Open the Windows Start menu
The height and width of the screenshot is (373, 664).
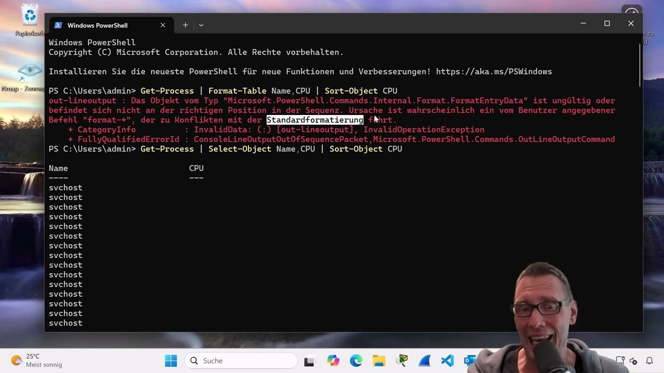pyautogui.click(x=171, y=361)
